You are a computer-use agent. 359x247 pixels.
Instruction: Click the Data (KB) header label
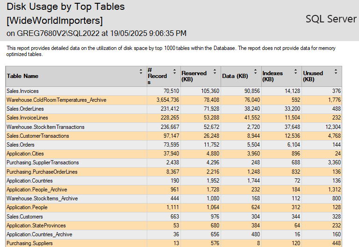tap(235, 76)
